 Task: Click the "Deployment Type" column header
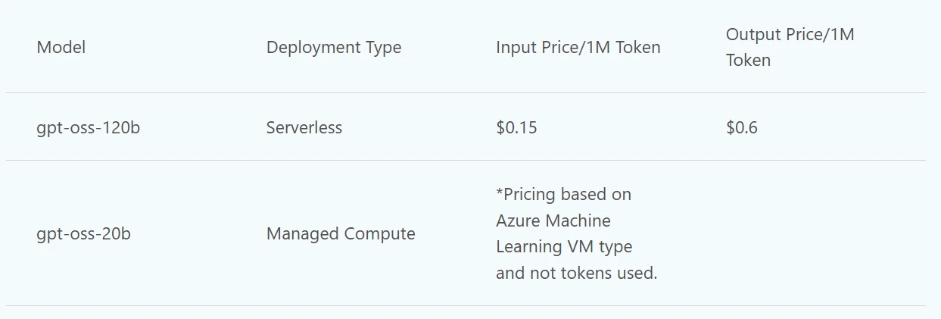click(334, 47)
